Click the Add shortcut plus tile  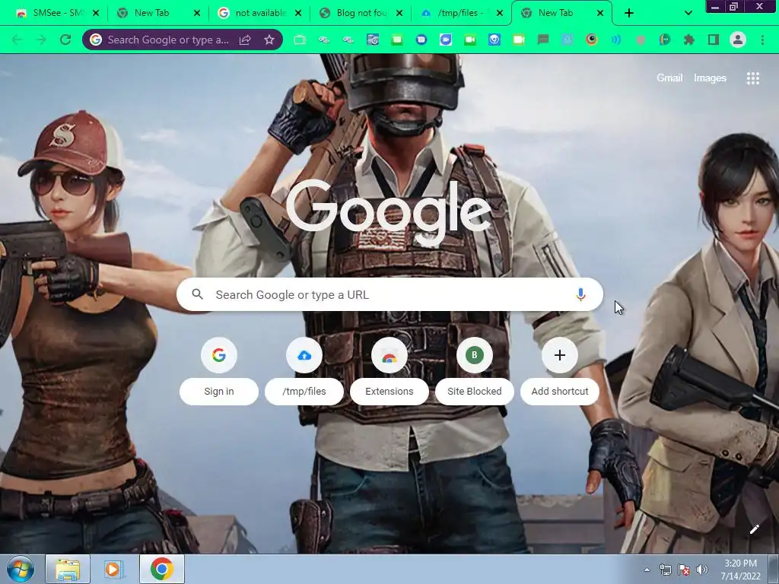click(559, 371)
